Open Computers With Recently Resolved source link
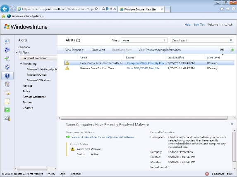The image size is (237, 177). point(146,63)
